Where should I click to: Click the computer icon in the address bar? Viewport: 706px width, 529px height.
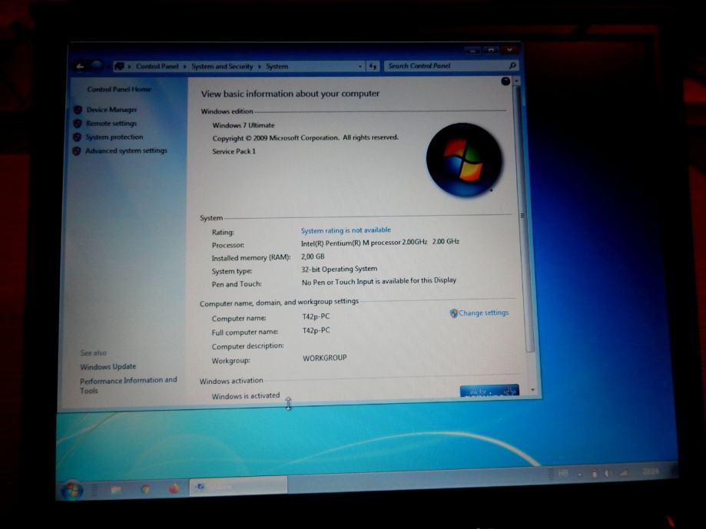pos(119,66)
